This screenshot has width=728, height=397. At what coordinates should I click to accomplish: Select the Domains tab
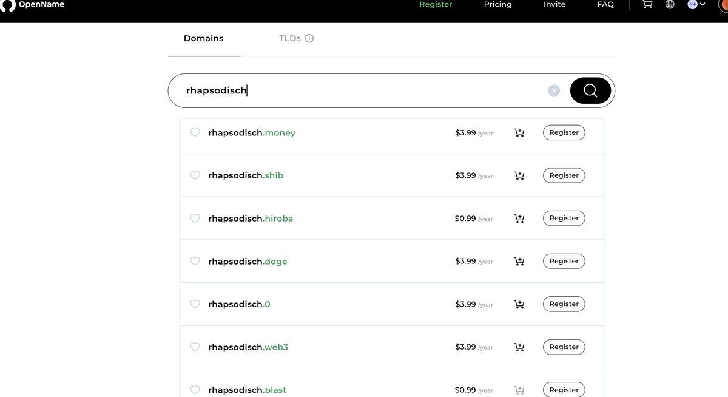(203, 38)
